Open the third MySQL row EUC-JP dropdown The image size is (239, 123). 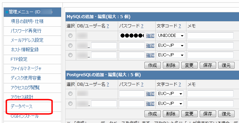(x=171, y=55)
